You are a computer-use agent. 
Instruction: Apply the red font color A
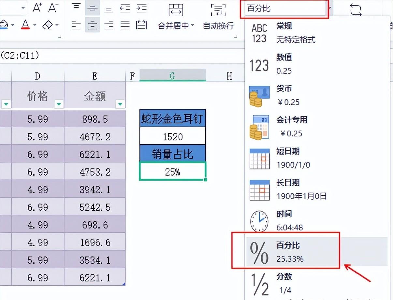coord(26,24)
